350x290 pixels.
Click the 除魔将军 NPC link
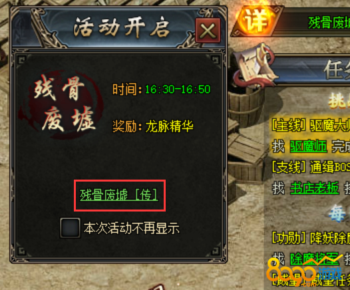coord(315,259)
